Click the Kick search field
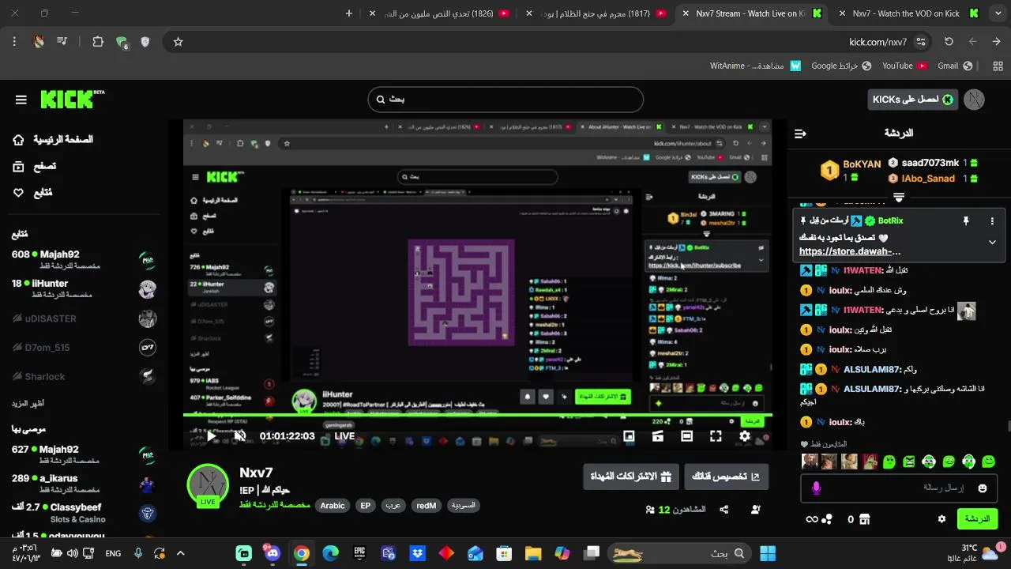This screenshot has height=569, width=1011. click(x=505, y=100)
